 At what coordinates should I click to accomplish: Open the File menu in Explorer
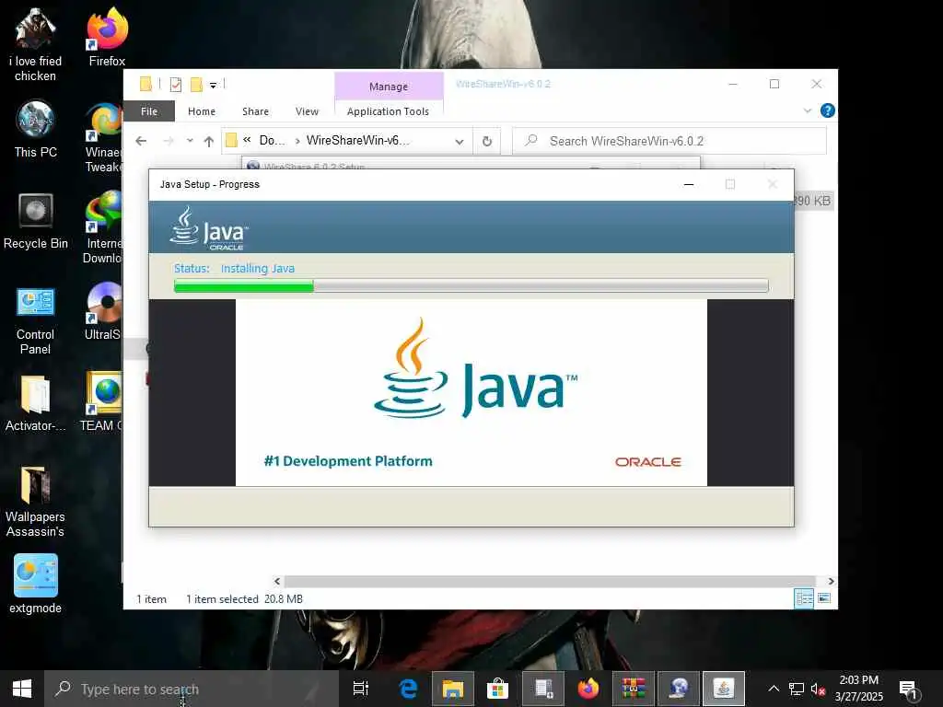point(149,111)
